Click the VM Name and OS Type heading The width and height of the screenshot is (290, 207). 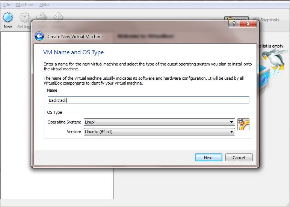pos(73,52)
